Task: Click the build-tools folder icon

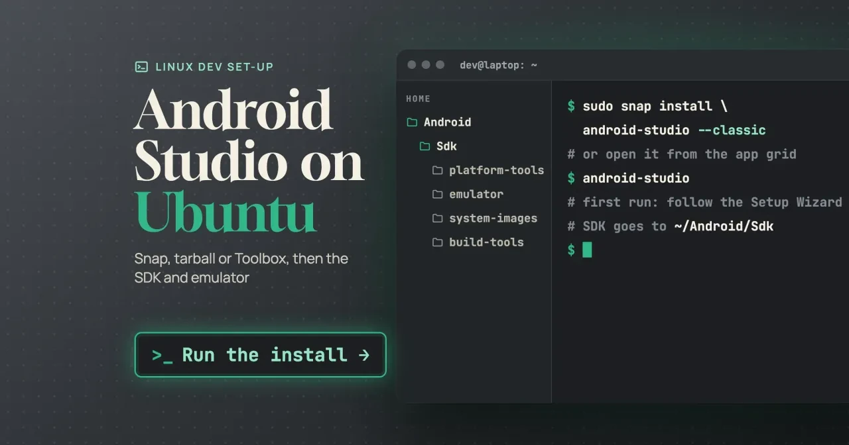Action: [437, 242]
